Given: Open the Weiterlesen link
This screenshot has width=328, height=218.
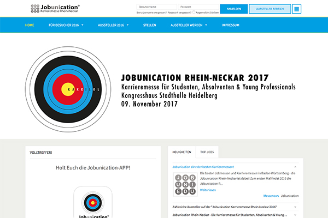Looking at the screenshot, I should pos(208,190).
